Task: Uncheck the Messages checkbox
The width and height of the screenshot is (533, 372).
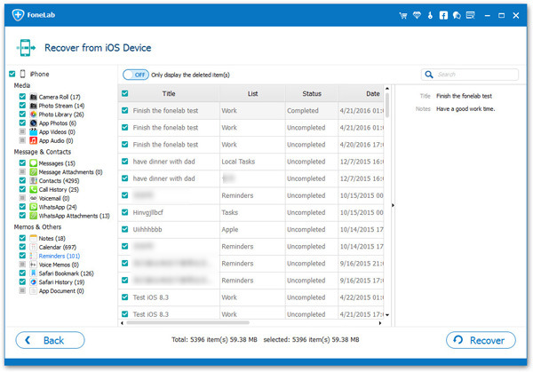Action: tap(22, 162)
